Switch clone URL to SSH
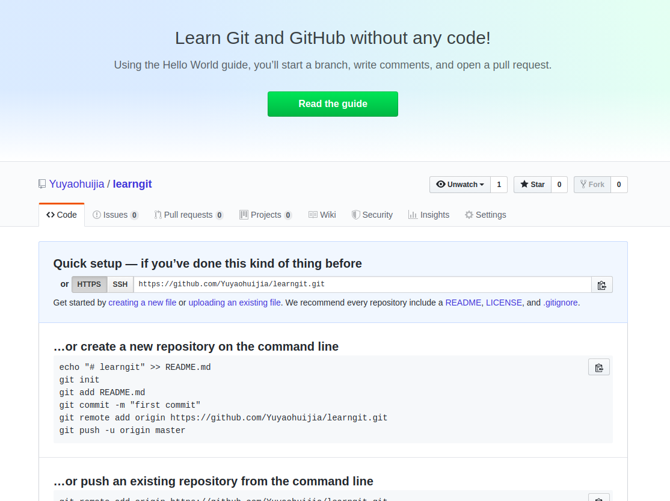The height and width of the screenshot is (501, 670). click(x=120, y=284)
